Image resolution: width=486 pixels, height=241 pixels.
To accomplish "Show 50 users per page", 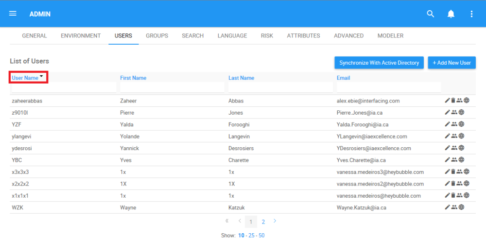I will 261,236.
